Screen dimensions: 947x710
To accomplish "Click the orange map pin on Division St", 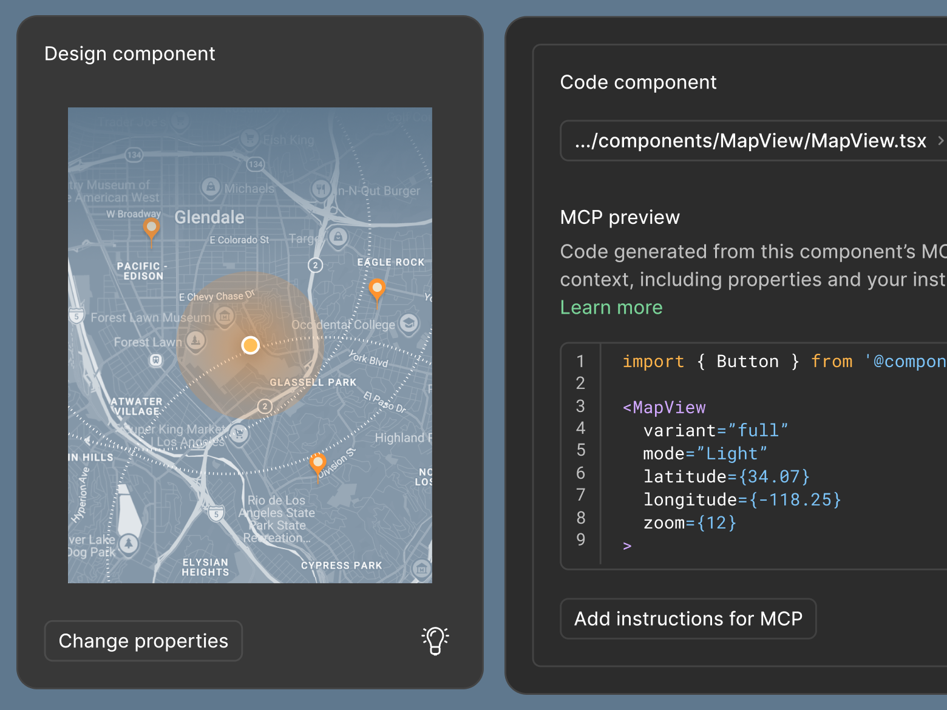I will 318,467.
